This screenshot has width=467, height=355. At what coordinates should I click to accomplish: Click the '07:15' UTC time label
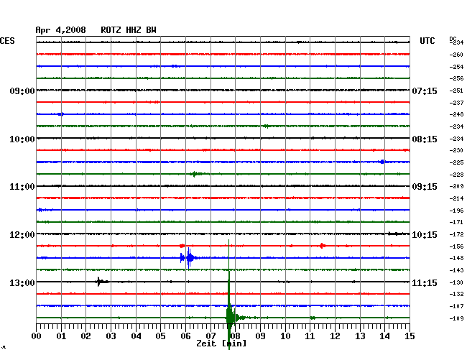pyautogui.click(x=425, y=91)
